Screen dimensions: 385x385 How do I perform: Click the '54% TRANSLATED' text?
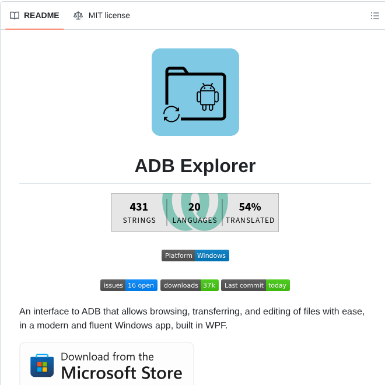pos(250,213)
